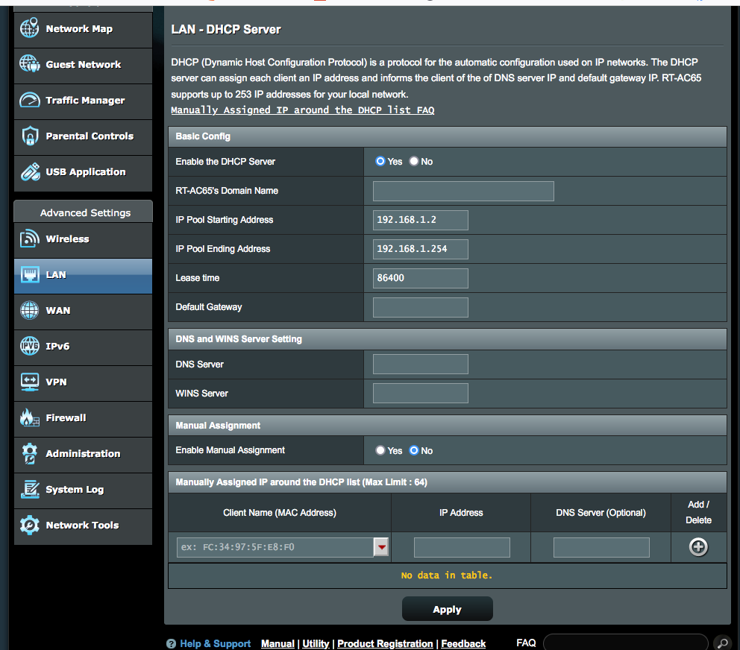Click the WINS Server input field
The height and width of the screenshot is (650, 740).
coord(420,394)
